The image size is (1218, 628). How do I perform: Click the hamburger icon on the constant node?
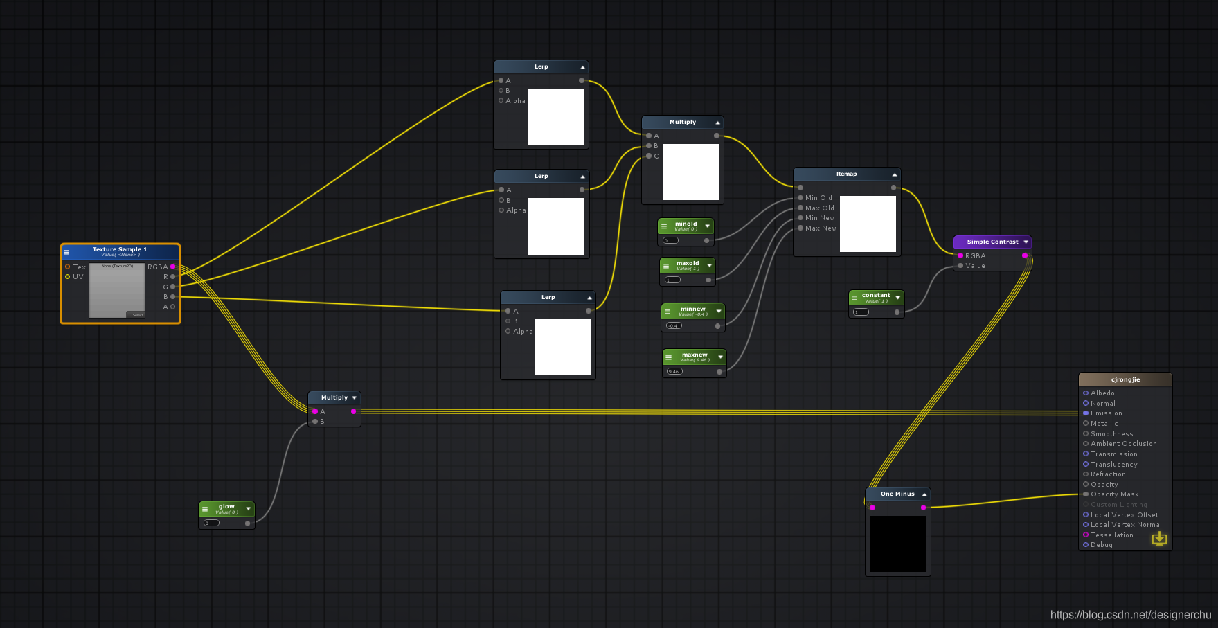click(854, 298)
